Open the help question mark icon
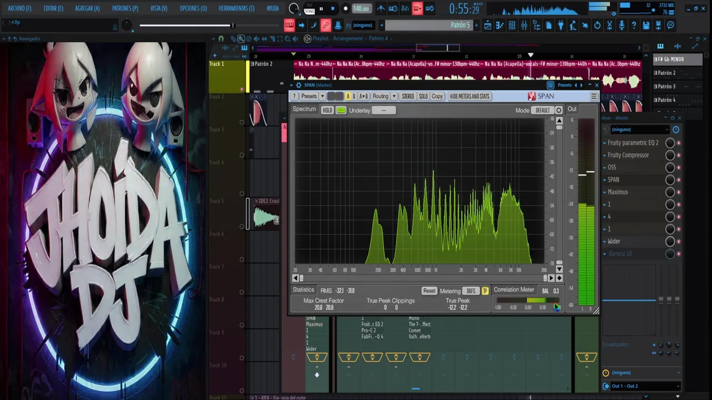712x400 pixels. 634,25
